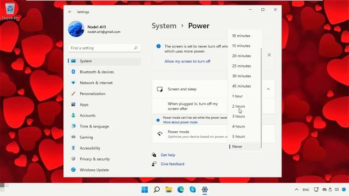Launch Microsoft Edge from the taskbar
Viewport: 349px width, 196px height.
tap(180, 189)
